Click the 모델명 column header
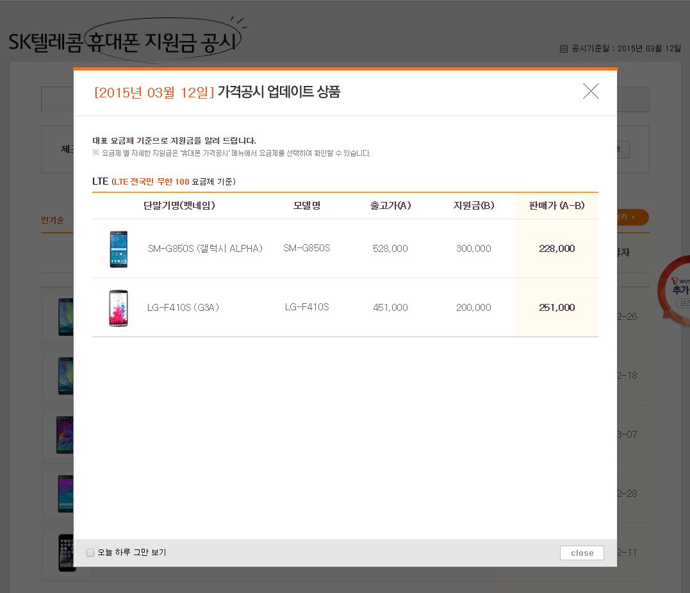The height and width of the screenshot is (593, 690). pos(307,206)
